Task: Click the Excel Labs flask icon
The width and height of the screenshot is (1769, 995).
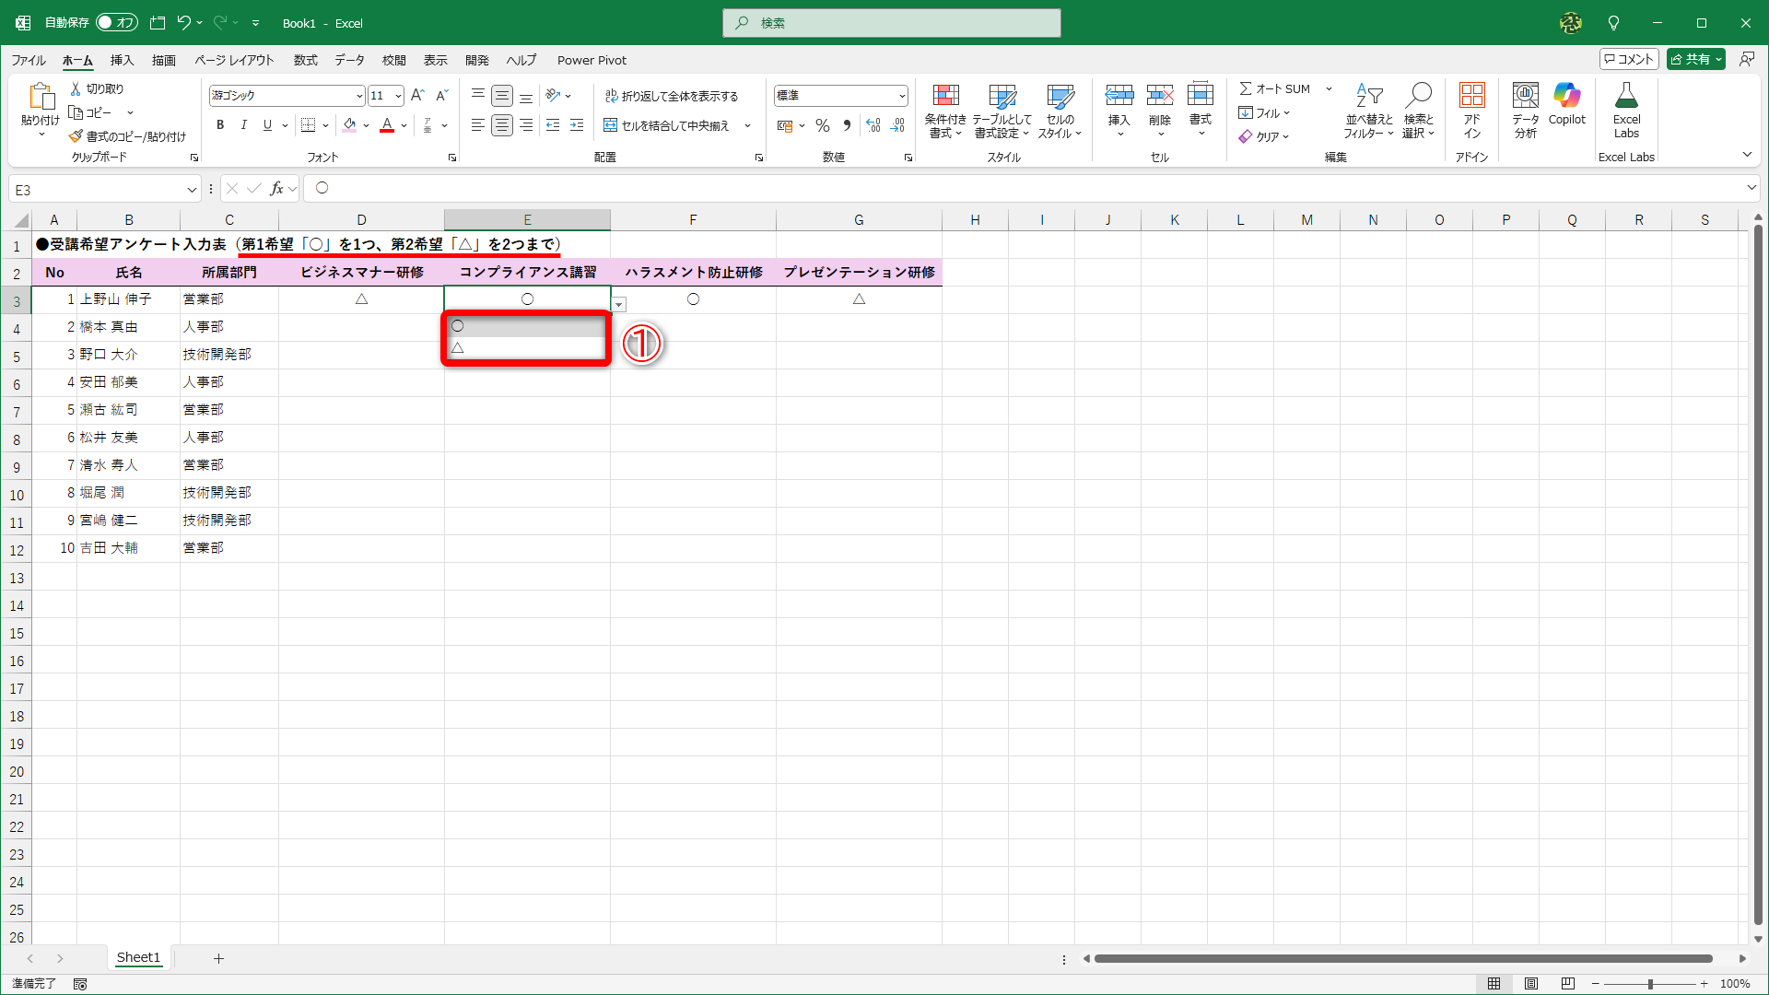Action: pyautogui.click(x=1626, y=97)
